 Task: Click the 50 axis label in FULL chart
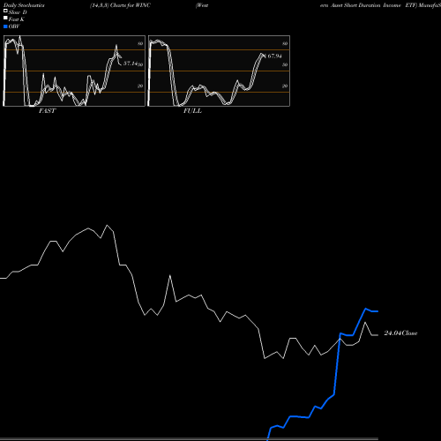pyautogui.click(x=285, y=64)
